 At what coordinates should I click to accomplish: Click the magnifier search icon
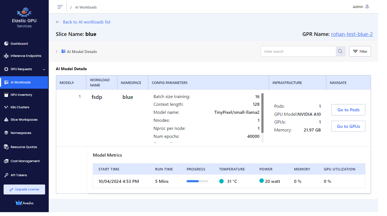point(340,51)
